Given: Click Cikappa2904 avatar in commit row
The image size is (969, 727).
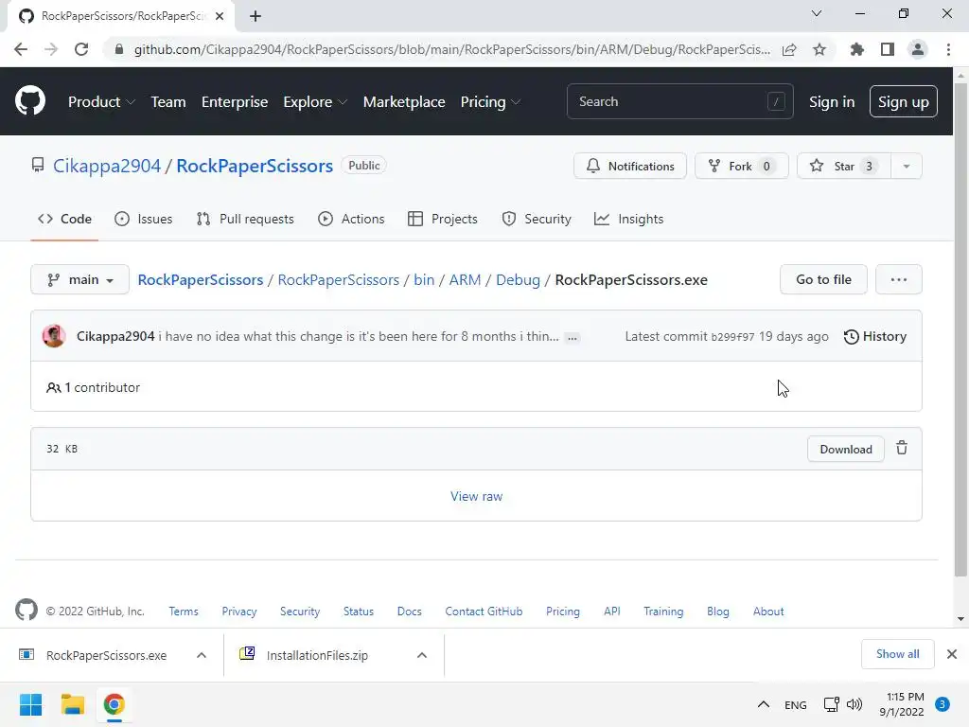Looking at the screenshot, I should click(x=54, y=336).
